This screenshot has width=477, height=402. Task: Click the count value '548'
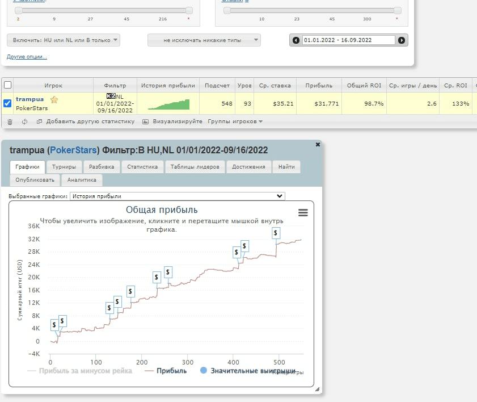pyautogui.click(x=227, y=103)
